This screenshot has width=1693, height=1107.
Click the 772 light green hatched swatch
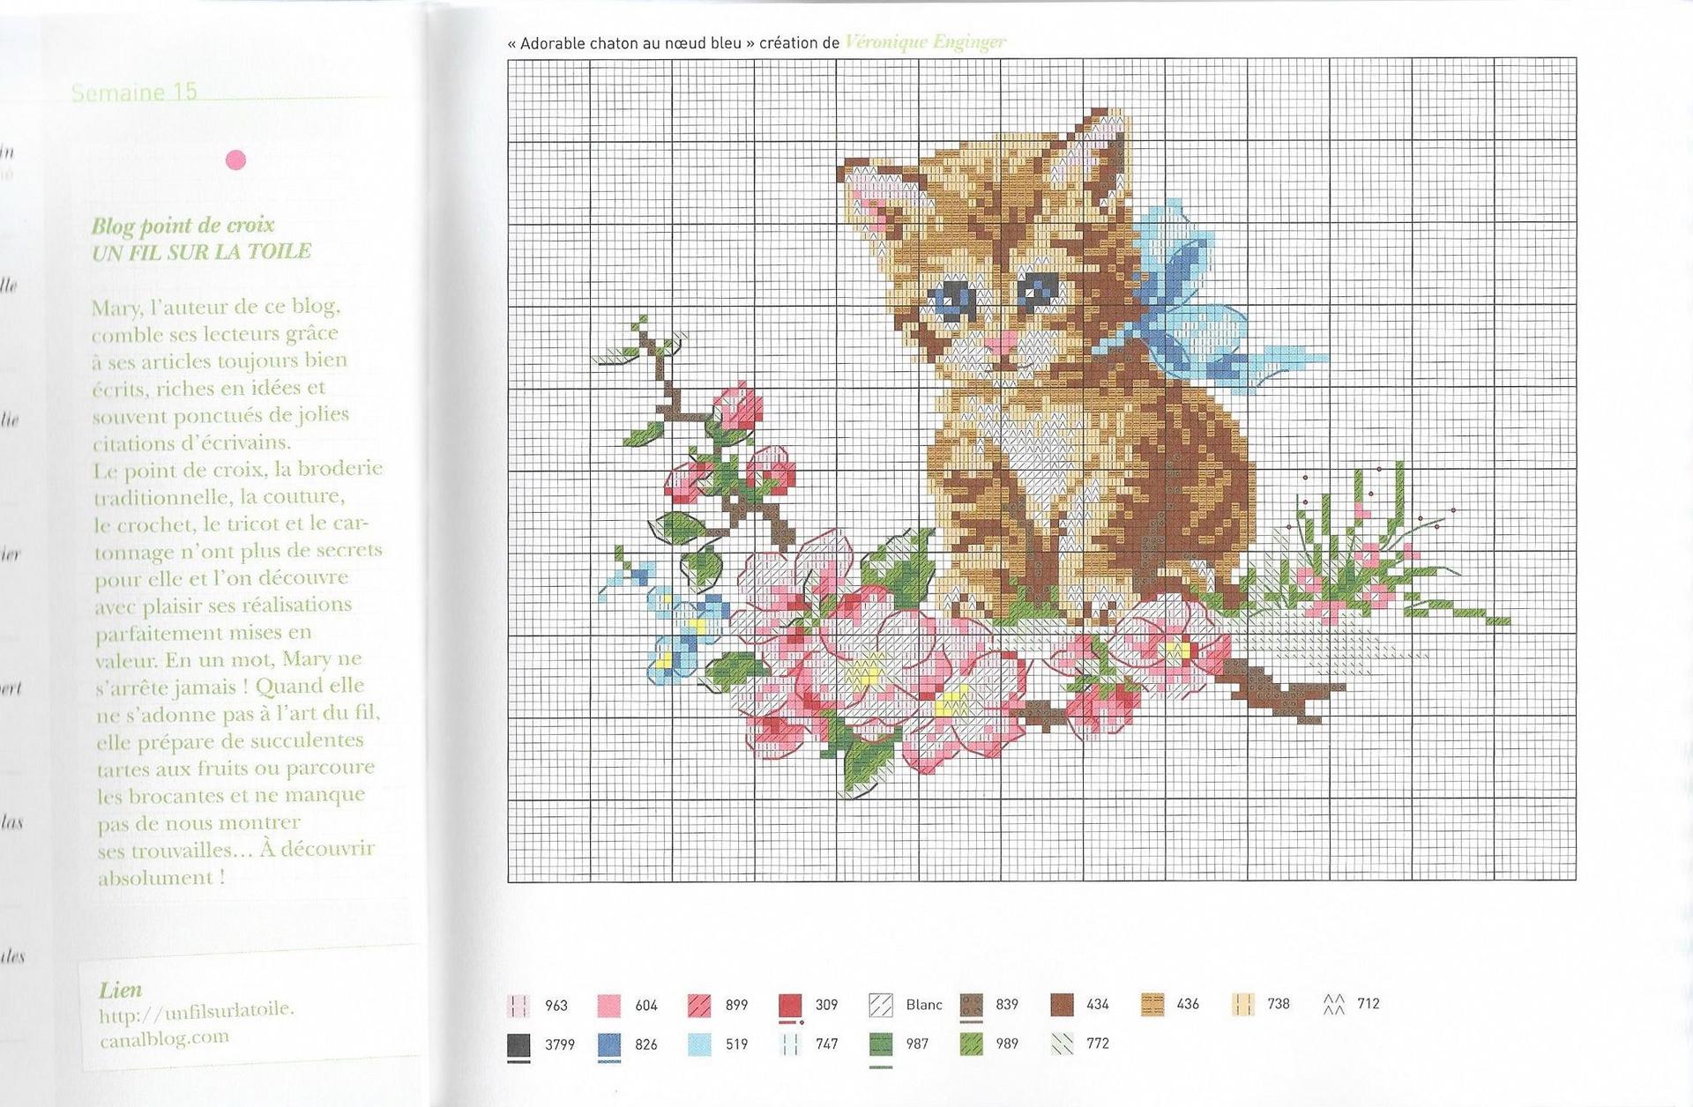1062,1045
